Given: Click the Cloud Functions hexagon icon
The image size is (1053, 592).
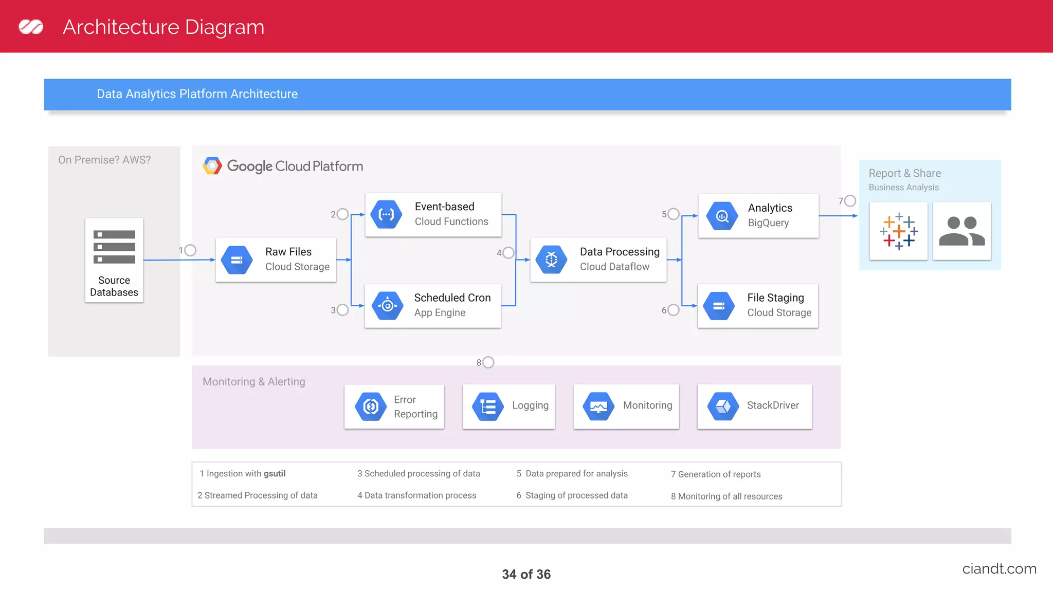Looking at the screenshot, I should coord(386,214).
